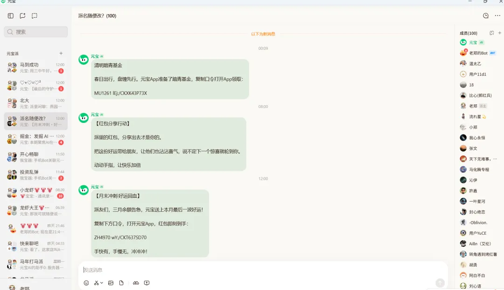The image size is (504, 290).
Task: Open chat history clock icon
Action: coord(486,16)
